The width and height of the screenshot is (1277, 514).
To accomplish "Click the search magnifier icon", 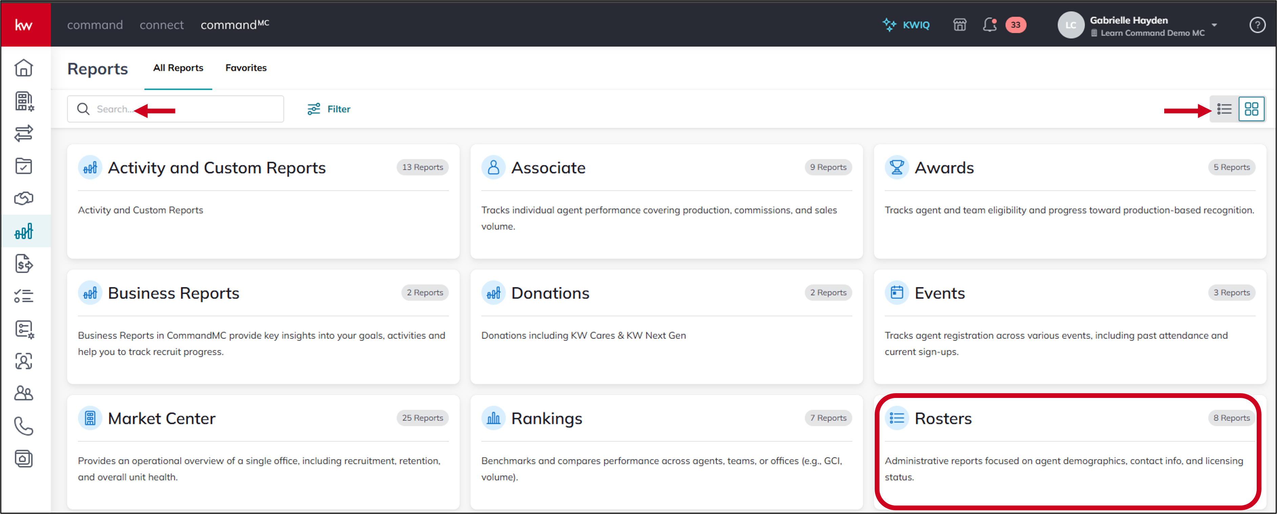I will (83, 109).
